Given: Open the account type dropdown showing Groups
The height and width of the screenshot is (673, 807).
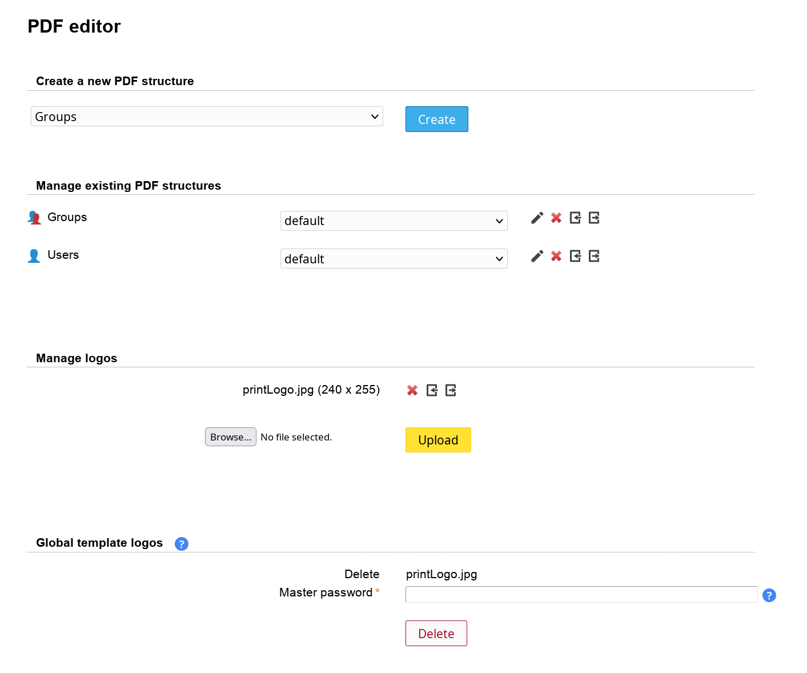Looking at the screenshot, I should [207, 117].
